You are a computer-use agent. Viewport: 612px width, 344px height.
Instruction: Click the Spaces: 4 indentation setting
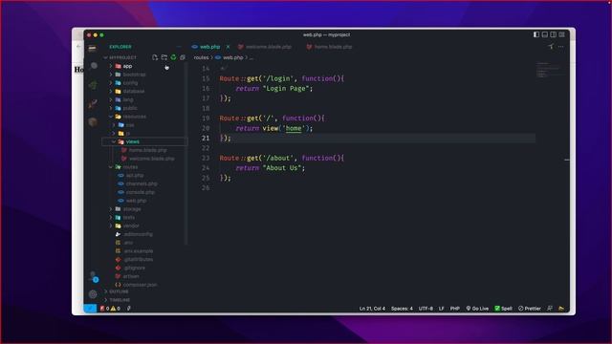(402, 309)
